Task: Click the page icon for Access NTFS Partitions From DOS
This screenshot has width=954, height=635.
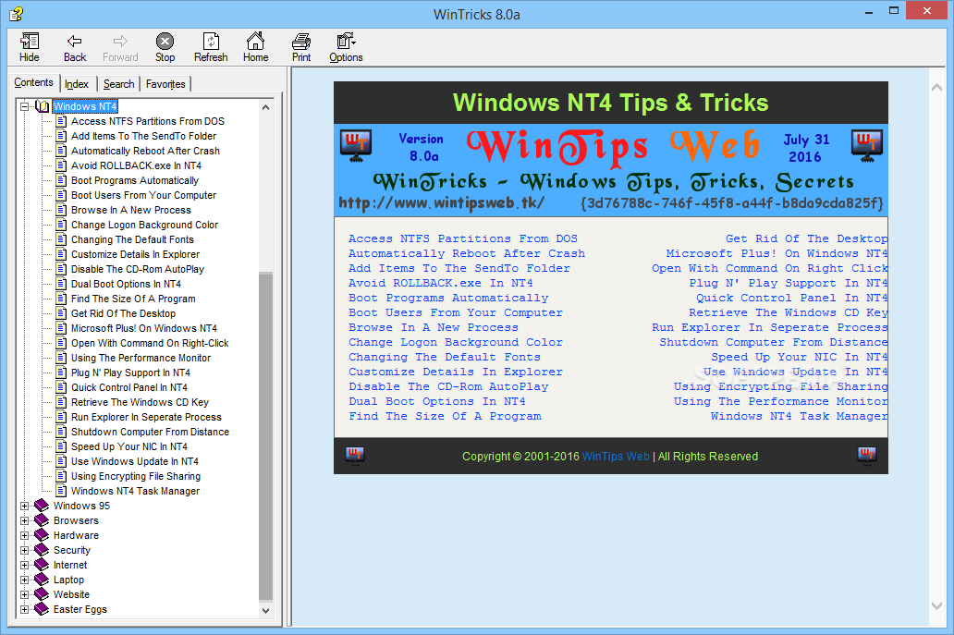Action: [x=61, y=121]
